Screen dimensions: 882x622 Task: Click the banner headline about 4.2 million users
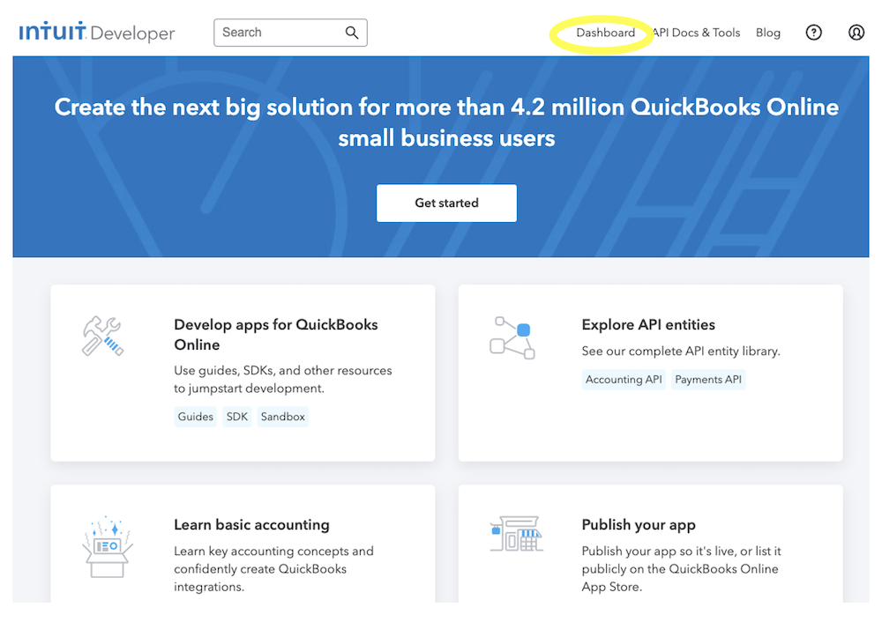point(446,122)
